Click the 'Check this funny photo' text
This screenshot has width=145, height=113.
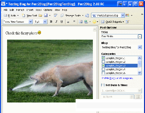(21, 33)
